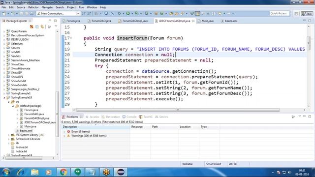Switch to Forum.java editor tab
This screenshot has width=315, height=177.
tap(71, 21)
